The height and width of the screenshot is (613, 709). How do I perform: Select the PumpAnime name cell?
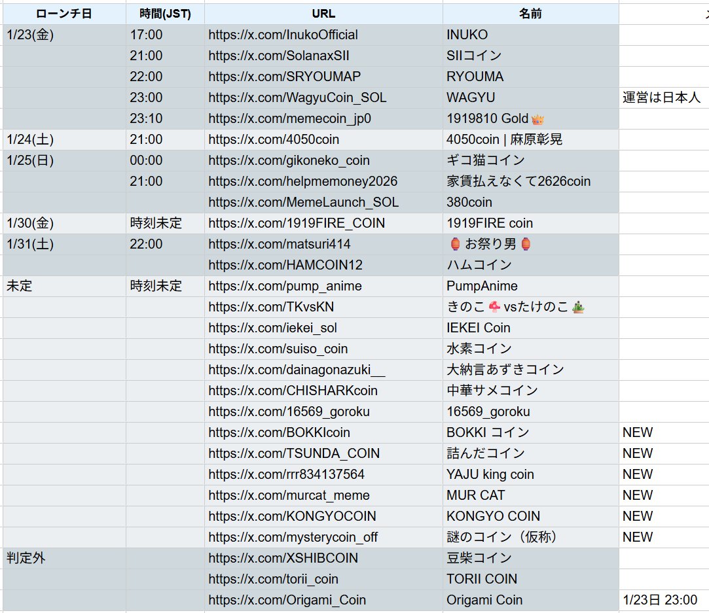[x=531, y=286]
